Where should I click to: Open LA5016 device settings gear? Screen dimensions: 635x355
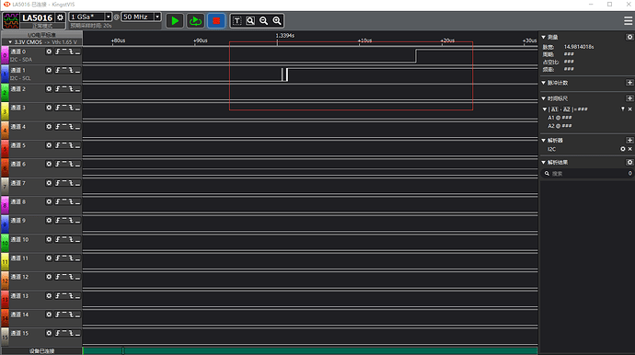coord(61,17)
